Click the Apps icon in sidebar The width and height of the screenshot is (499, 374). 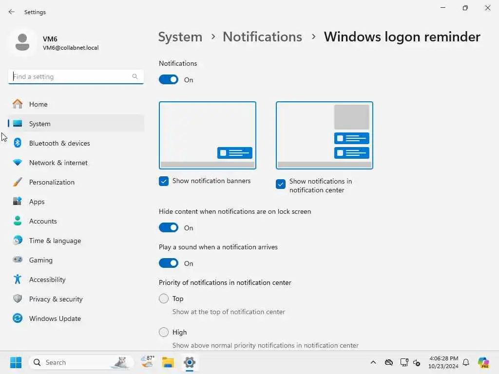(x=18, y=201)
